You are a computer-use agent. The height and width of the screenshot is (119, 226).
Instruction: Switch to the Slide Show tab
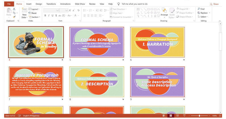80,4
